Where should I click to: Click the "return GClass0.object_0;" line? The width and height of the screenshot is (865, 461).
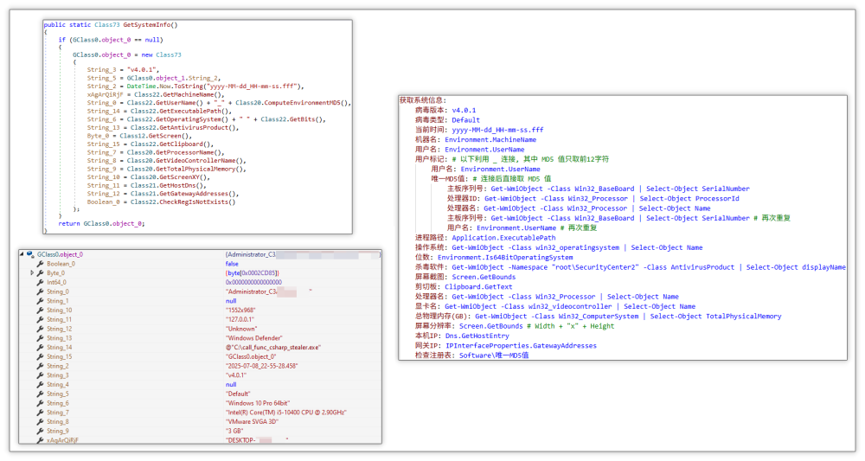point(101,223)
